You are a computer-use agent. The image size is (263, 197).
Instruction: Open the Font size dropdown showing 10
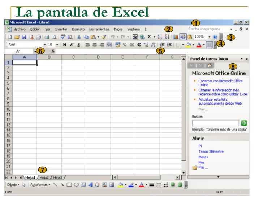point(57,45)
